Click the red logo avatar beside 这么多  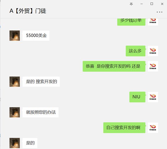pos(153,51)
